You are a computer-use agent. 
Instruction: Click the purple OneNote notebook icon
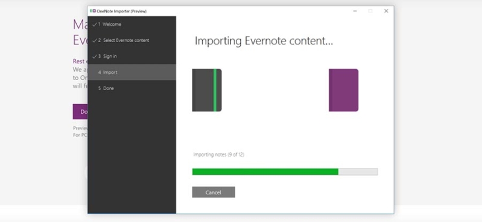point(343,90)
